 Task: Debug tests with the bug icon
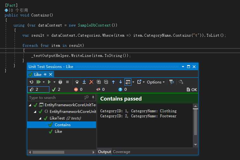pyautogui.click(x=60, y=82)
